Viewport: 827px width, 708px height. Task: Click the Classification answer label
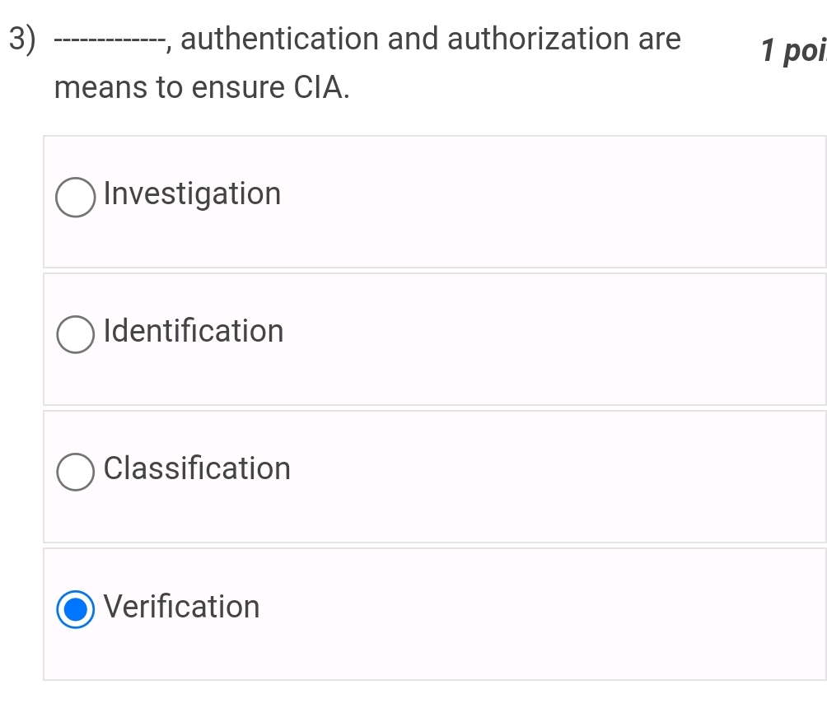click(x=197, y=469)
